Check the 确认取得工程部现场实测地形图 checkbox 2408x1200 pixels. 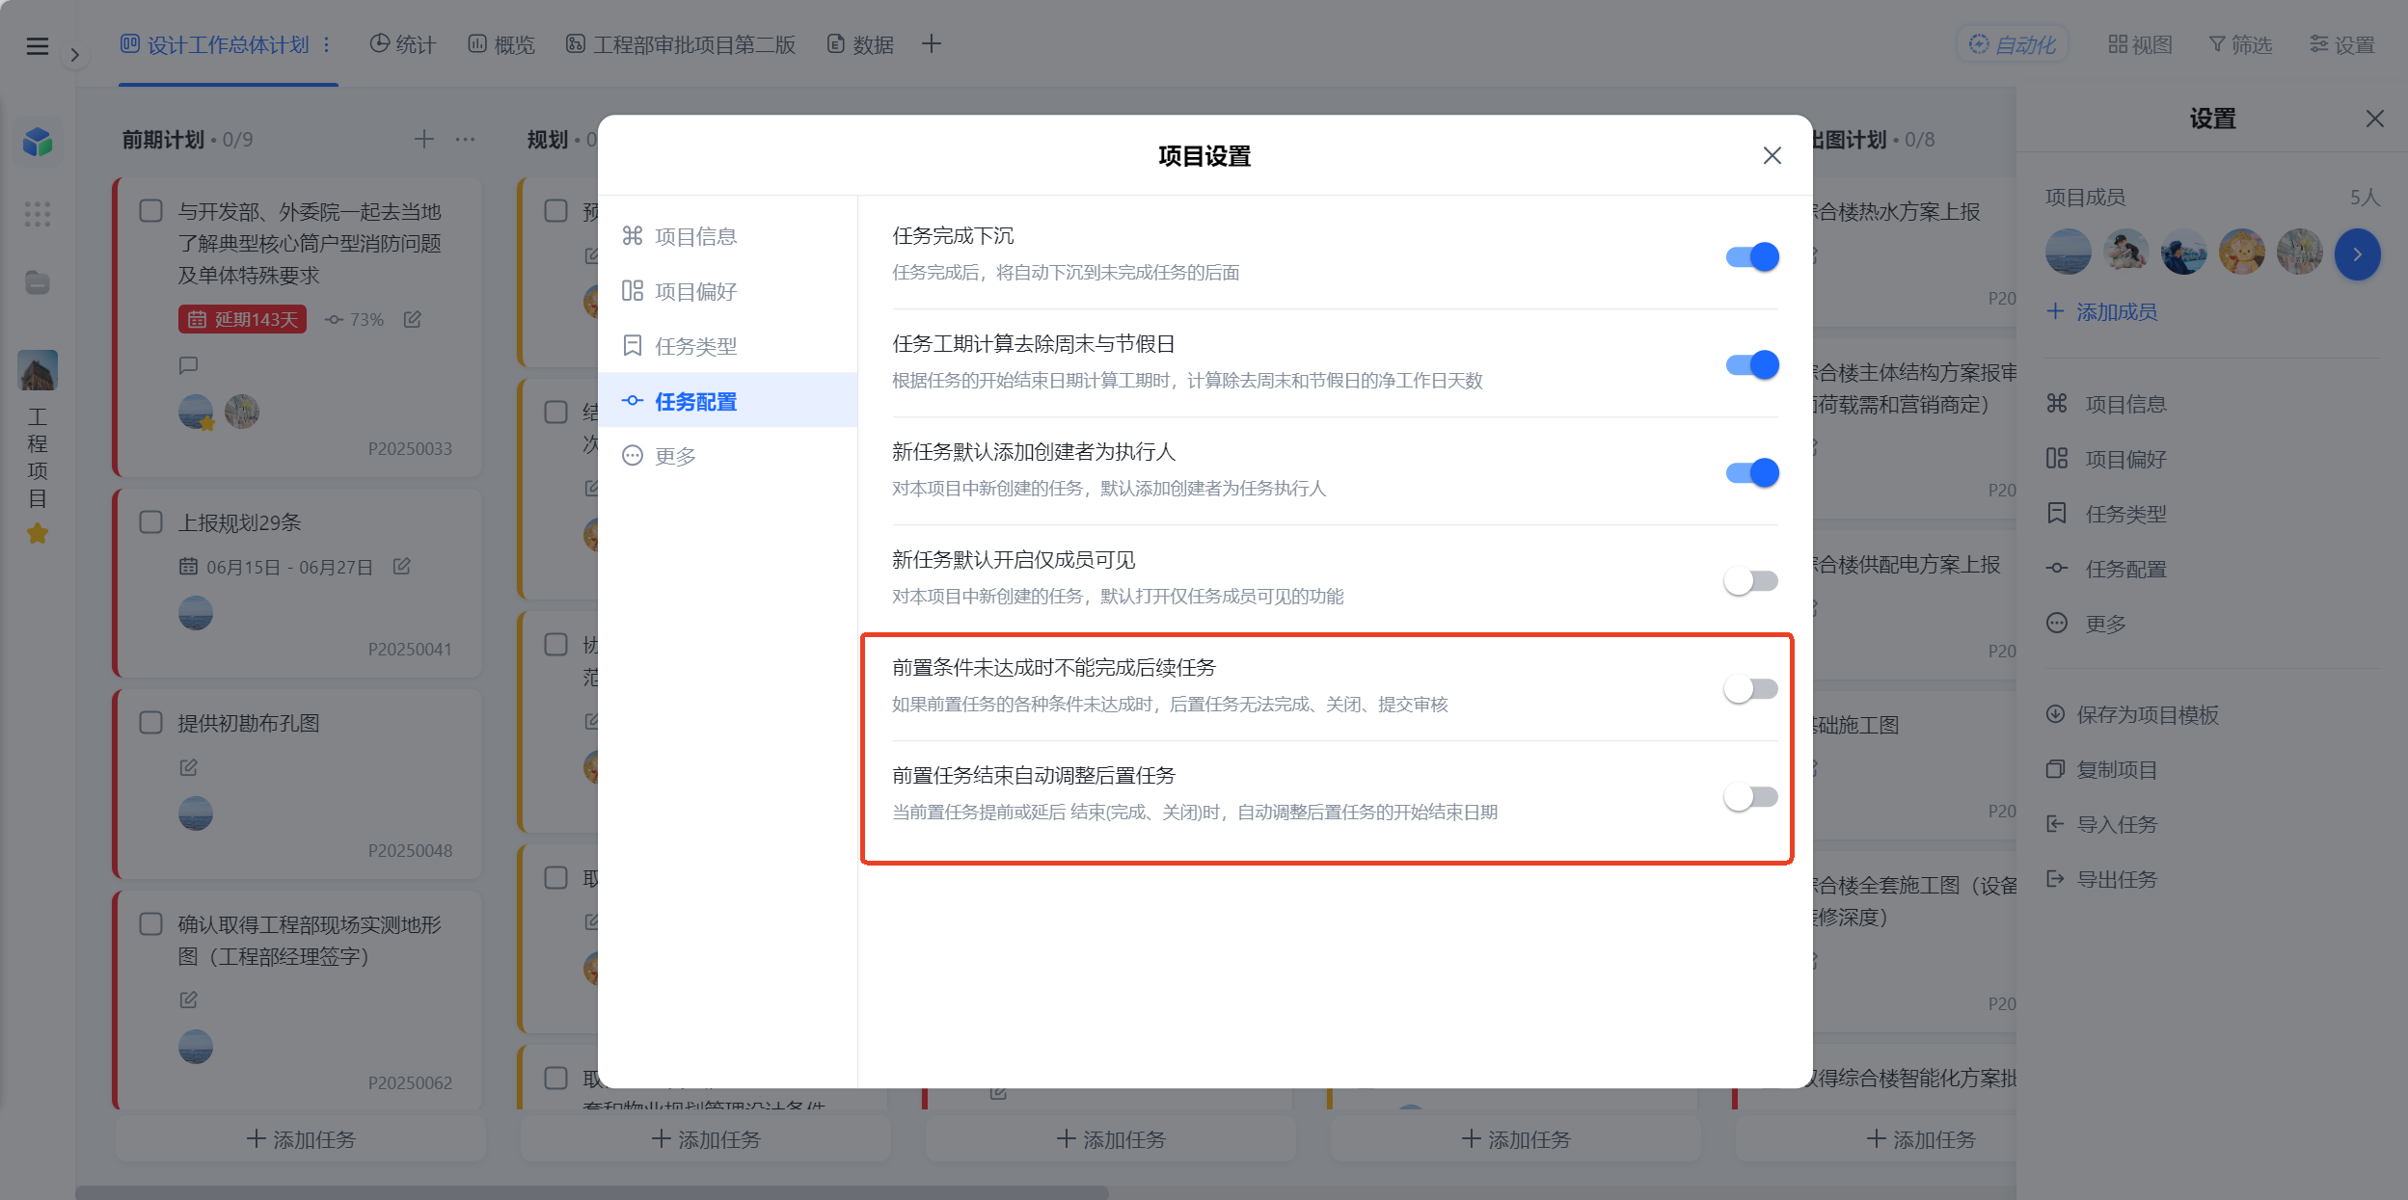tap(151, 923)
